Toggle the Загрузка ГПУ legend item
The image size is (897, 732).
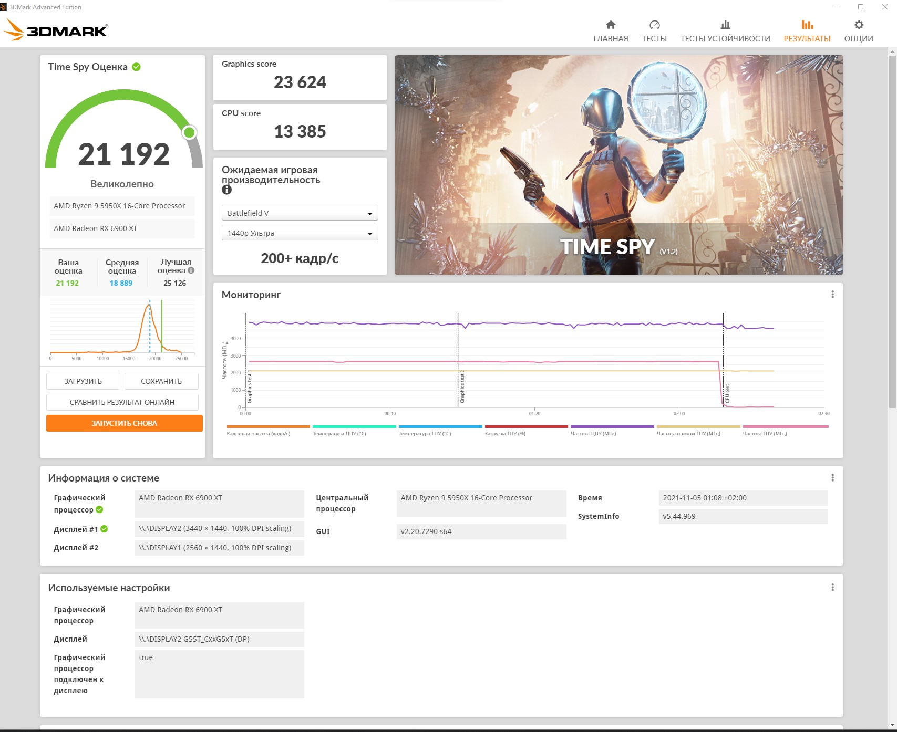coord(527,431)
